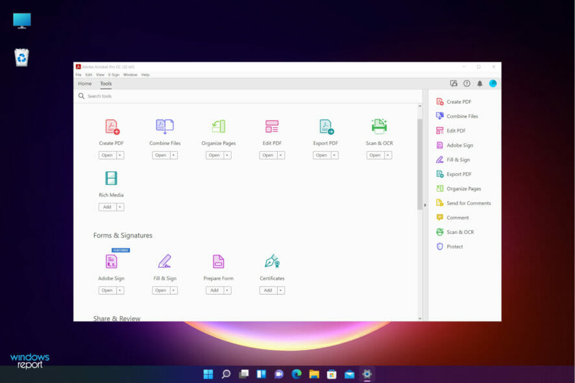Open Scan & OCR in right sidebar
Viewport: 575px width, 383px height.
pyautogui.click(x=455, y=232)
